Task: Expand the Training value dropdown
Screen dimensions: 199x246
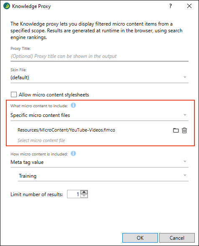Action: pos(103,176)
